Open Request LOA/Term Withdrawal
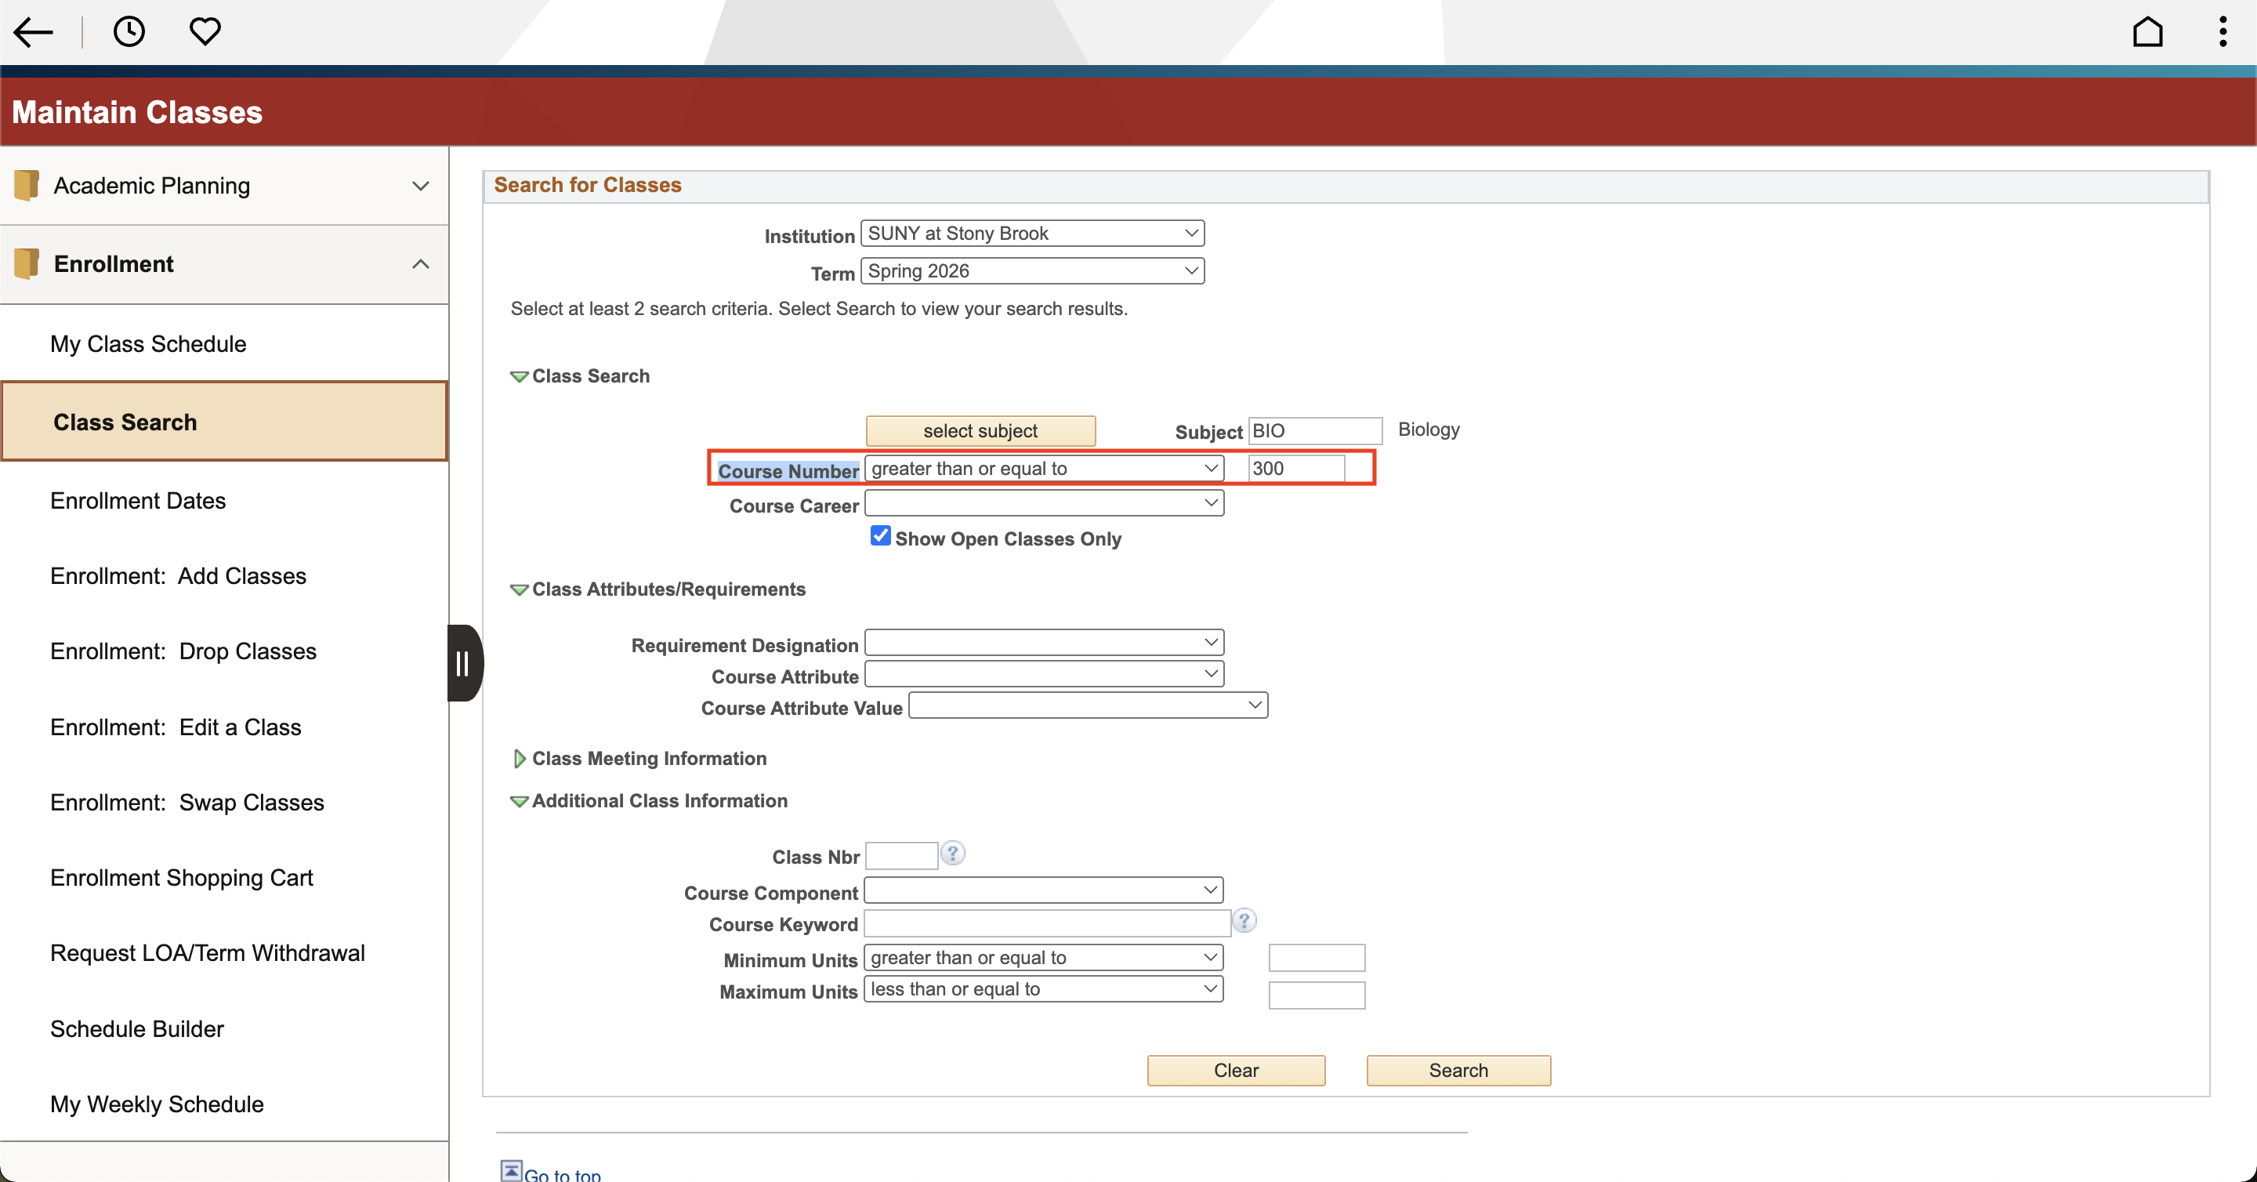The image size is (2257, 1182). point(224,953)
